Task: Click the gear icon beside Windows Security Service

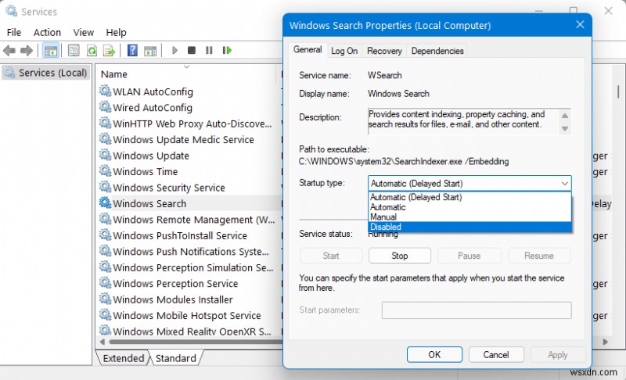Action: tap(105, 187)
